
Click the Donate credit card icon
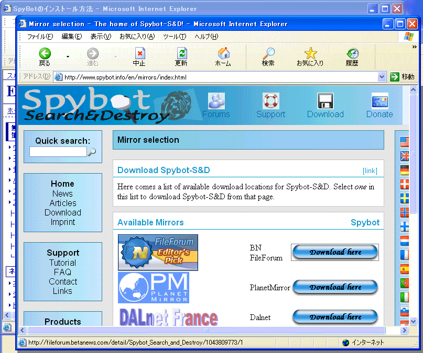tap(379, 101)
